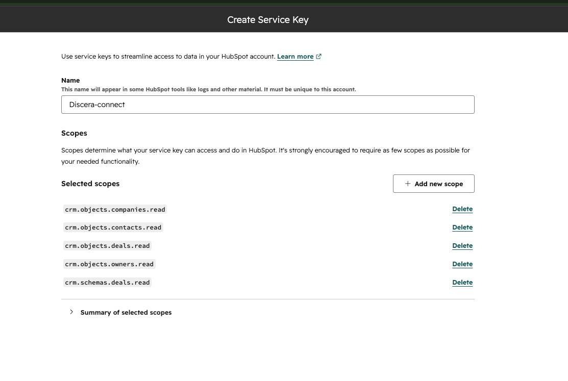Click the Name field label
This screenshot has height=381, width=568.
(x=70, y=81)
